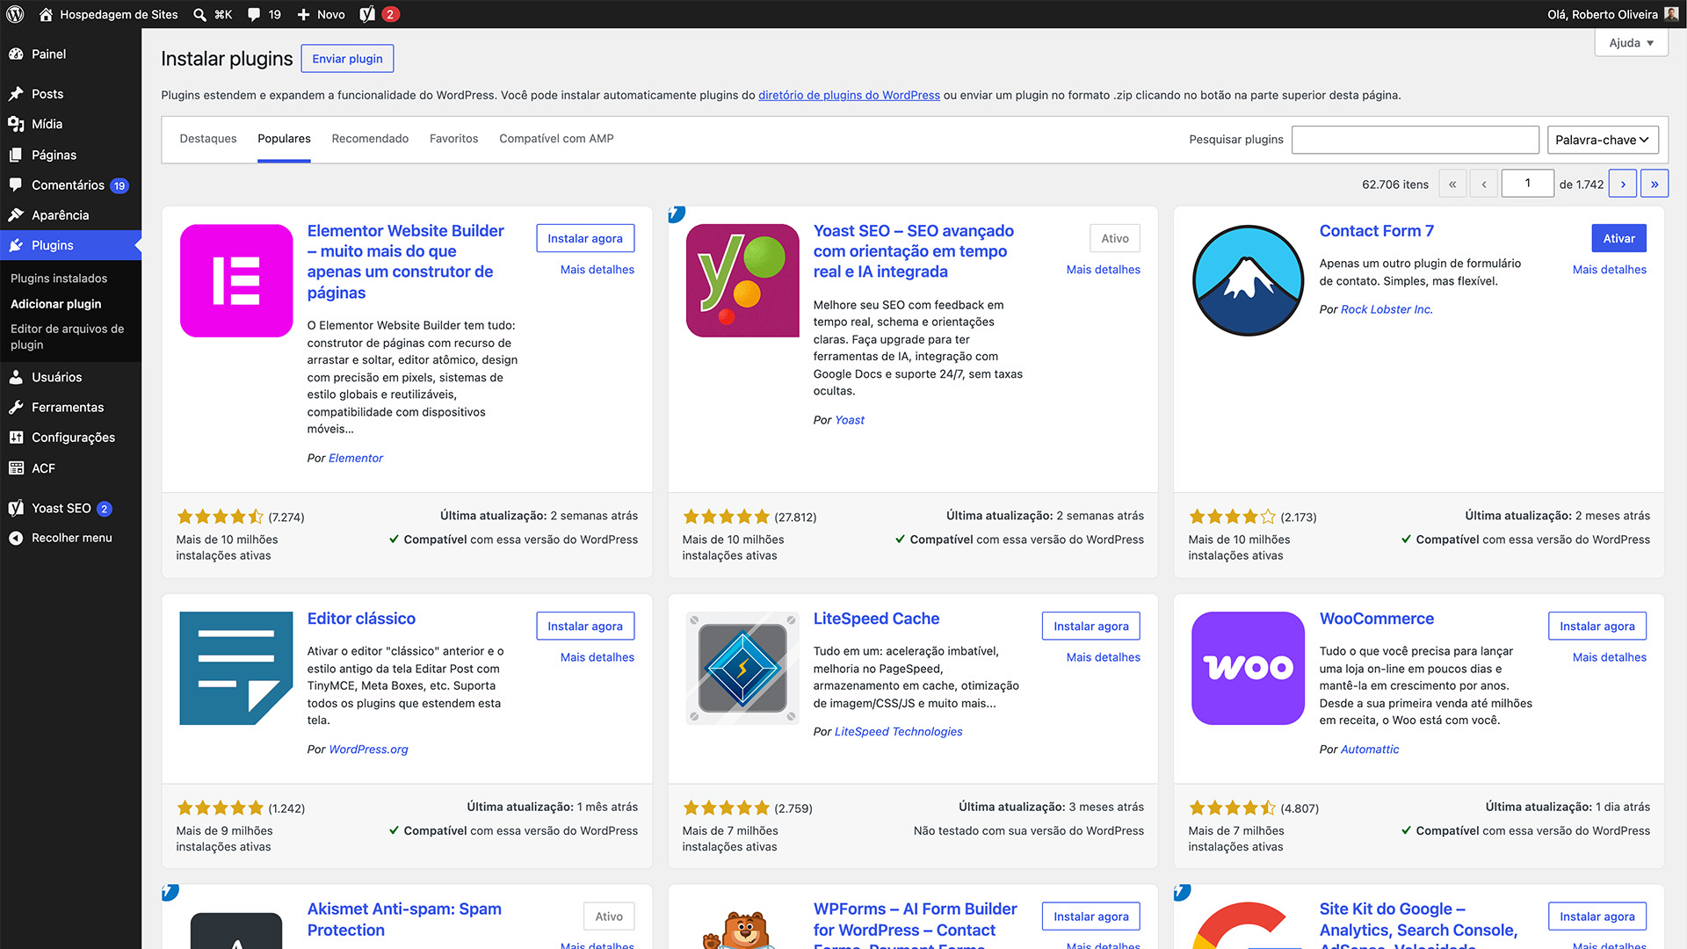Go to last page of plugins

(x=1654, y=184)
